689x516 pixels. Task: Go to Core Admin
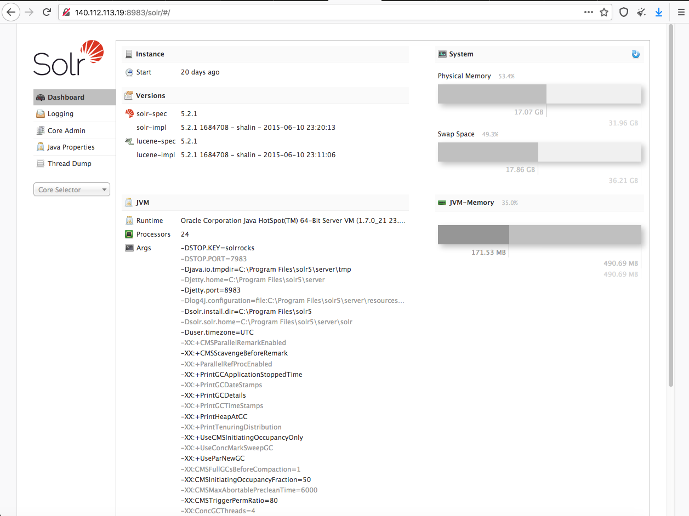click(x=75, y=130)
